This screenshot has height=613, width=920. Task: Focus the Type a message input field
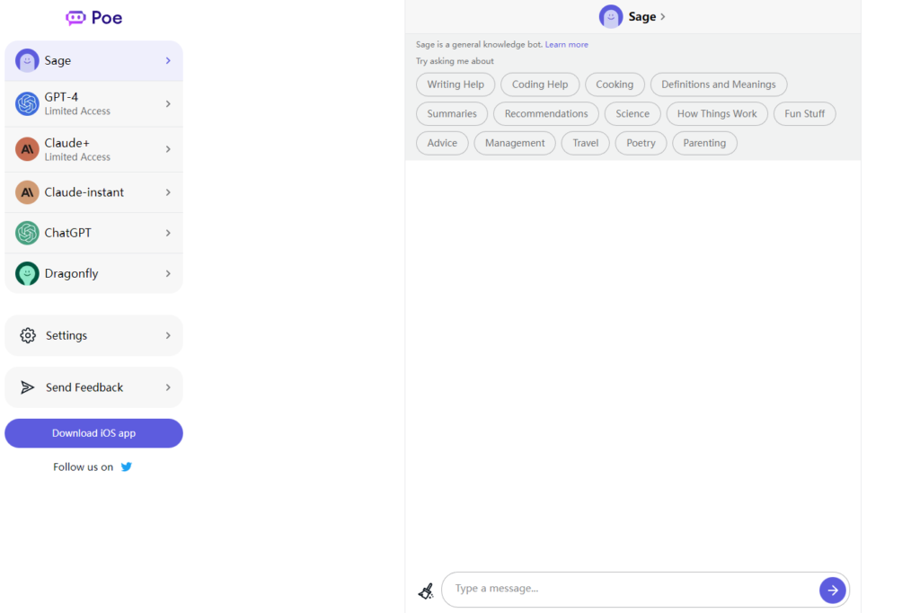(629, 589)
